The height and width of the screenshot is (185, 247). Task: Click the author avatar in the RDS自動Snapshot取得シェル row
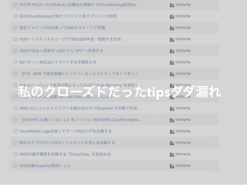pos(172,166)
